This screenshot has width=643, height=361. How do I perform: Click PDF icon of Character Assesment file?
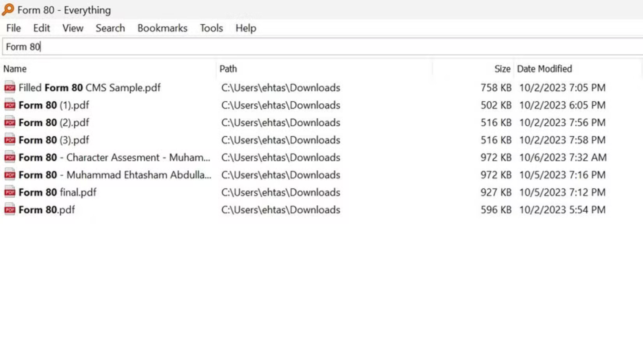pyautogui.click(x=10, y=157)
